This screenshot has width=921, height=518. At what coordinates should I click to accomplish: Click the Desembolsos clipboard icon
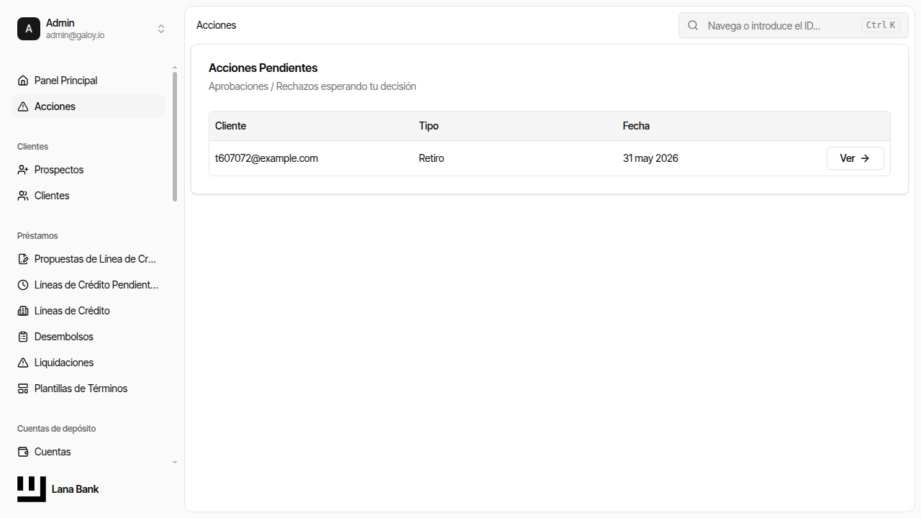23,337
